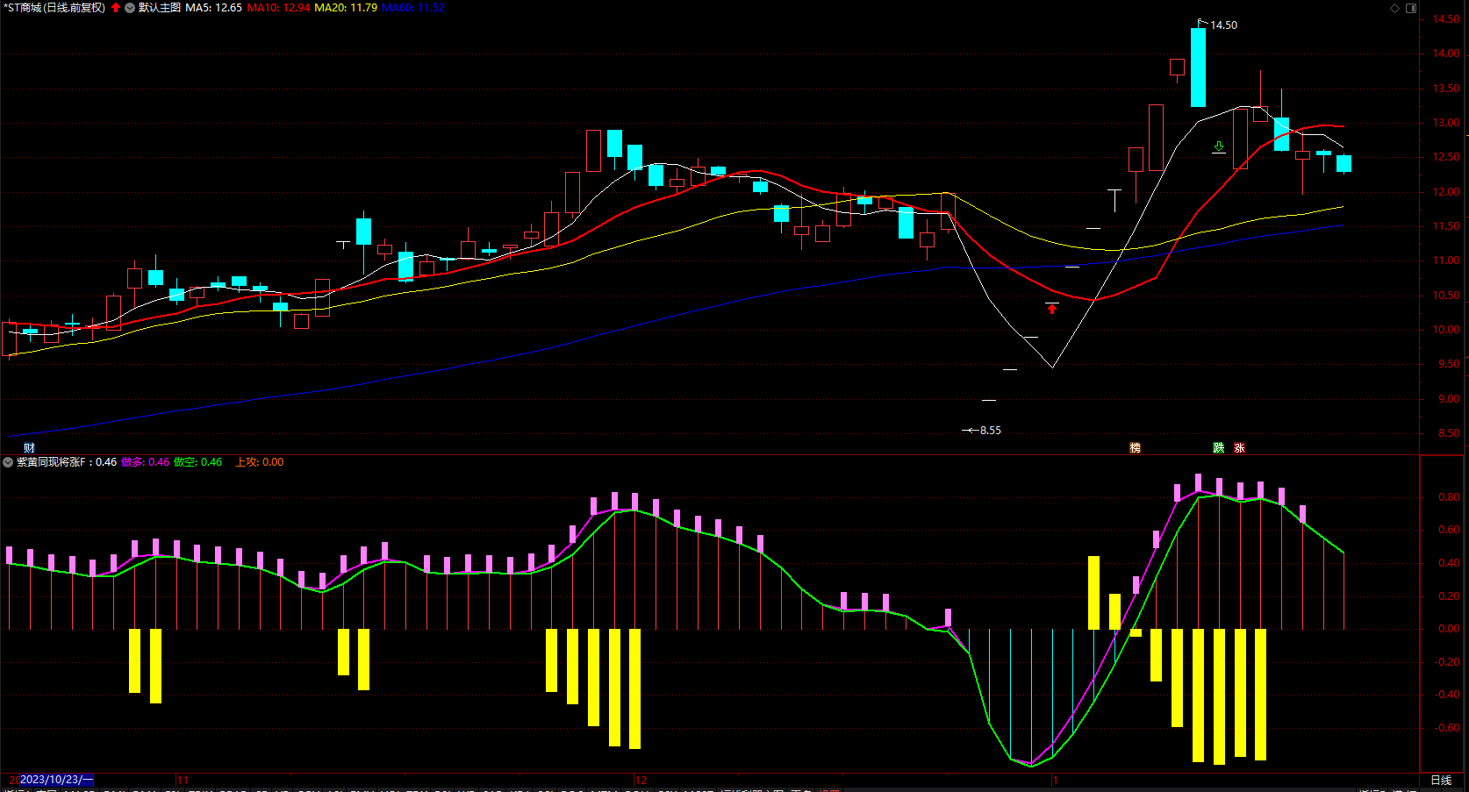
Task: Expand the 紫黄同现将涨F indicator dropdown
Action: pyautogui.click(x=8, y=462)
